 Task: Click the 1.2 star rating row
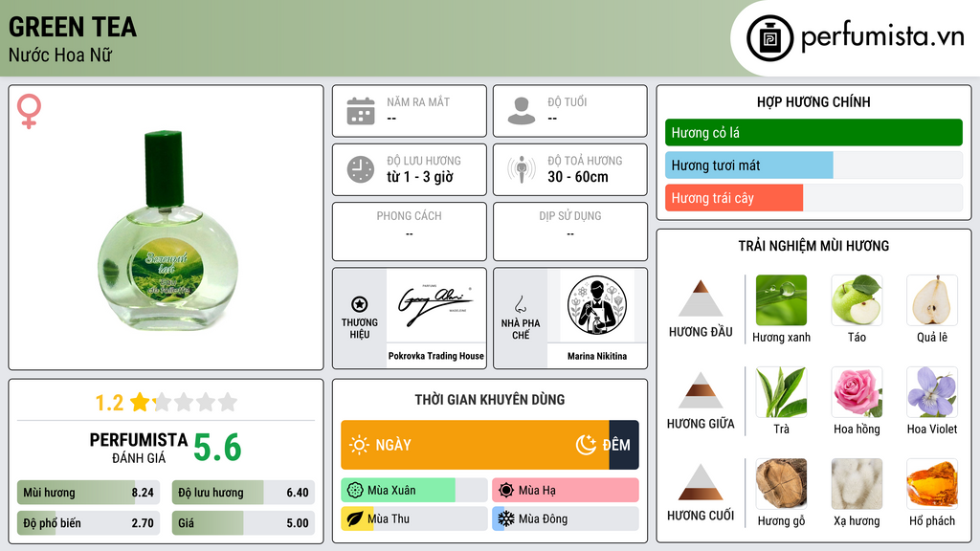(166, 403)
